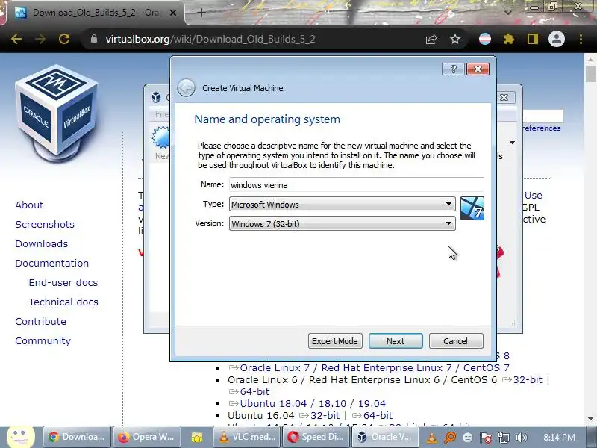This screenshot has height=448, width=597.
Task: Click the dialog help question mark button
Action: tap(453, 69)
